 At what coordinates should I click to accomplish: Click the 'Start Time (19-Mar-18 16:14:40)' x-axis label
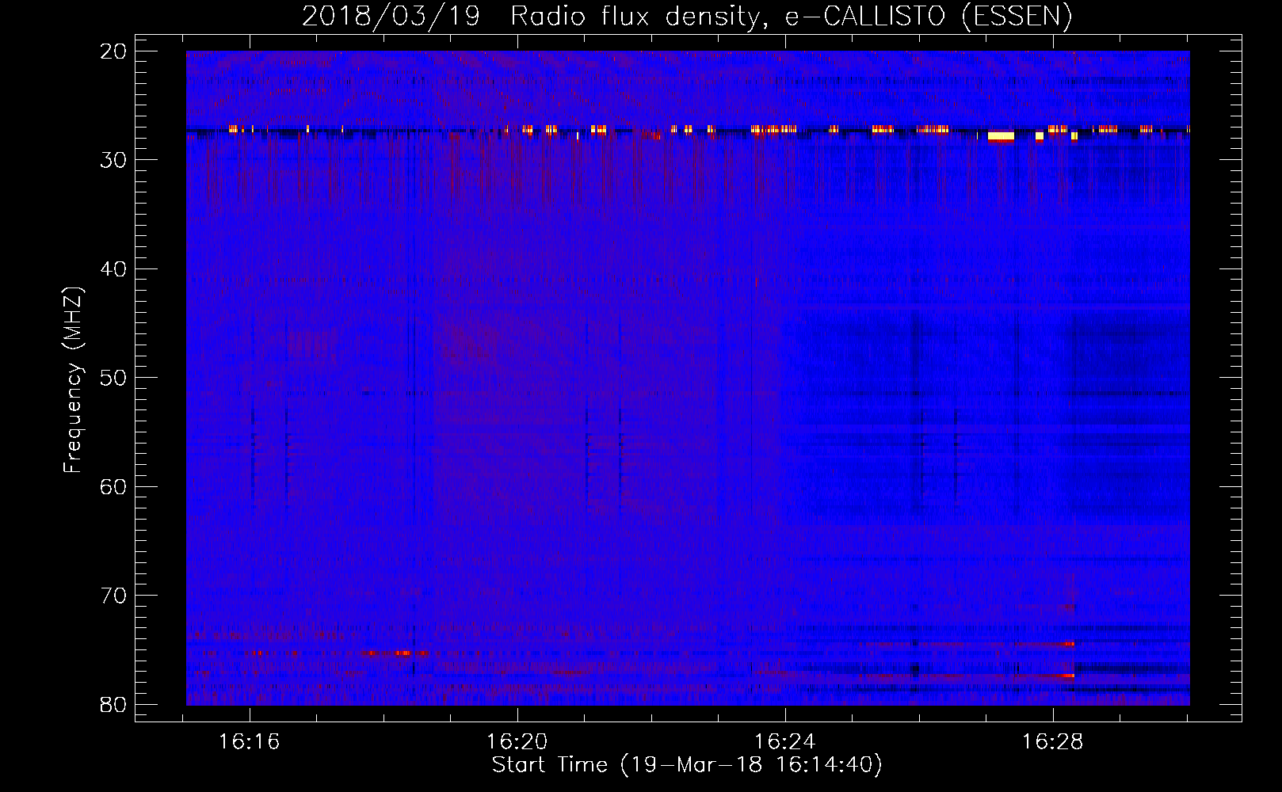pos(687,765)
